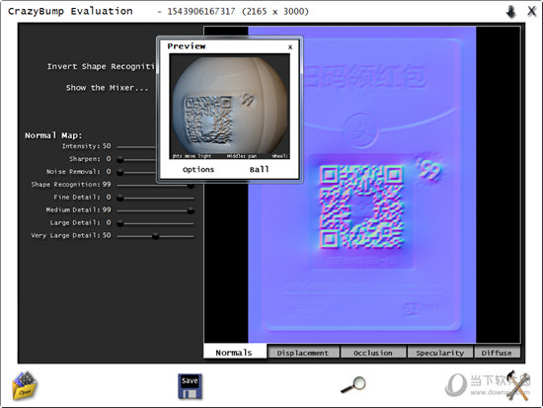The height and width of the screenshot is (408, 543).
Task: Click Ball shape selector in Preview
Action: pos(259,170)
